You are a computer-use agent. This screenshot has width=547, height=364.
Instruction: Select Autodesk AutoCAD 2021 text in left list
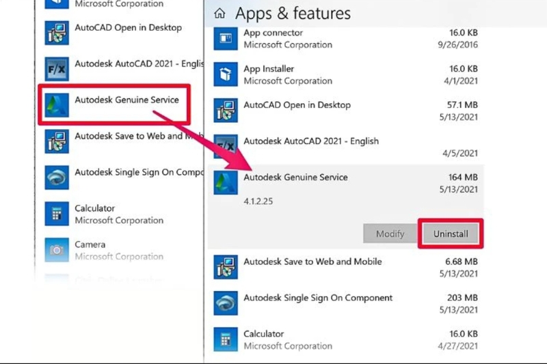pyautogui.click(x=139, y=64)
